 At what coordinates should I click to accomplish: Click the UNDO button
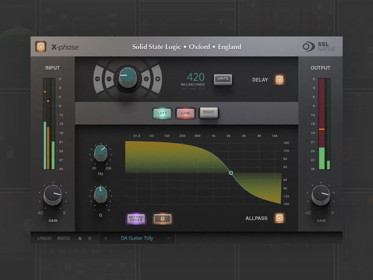tap(44, 238)
